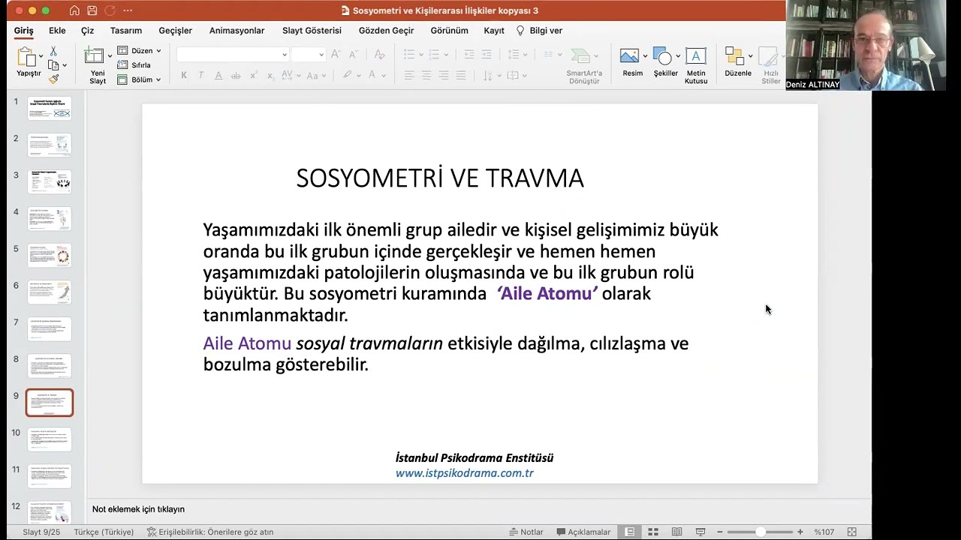Open the font name dropdown
Screen dimensions: 961x540
285,54
